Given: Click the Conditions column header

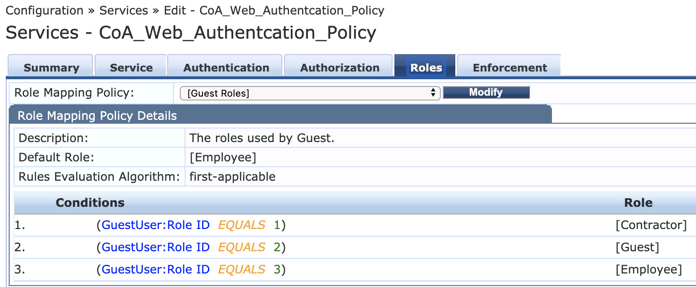Looking at the screenshot, I should tap(90, 203).
